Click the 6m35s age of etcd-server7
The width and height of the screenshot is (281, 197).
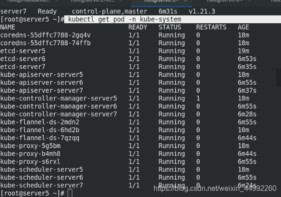coord(247,67)
